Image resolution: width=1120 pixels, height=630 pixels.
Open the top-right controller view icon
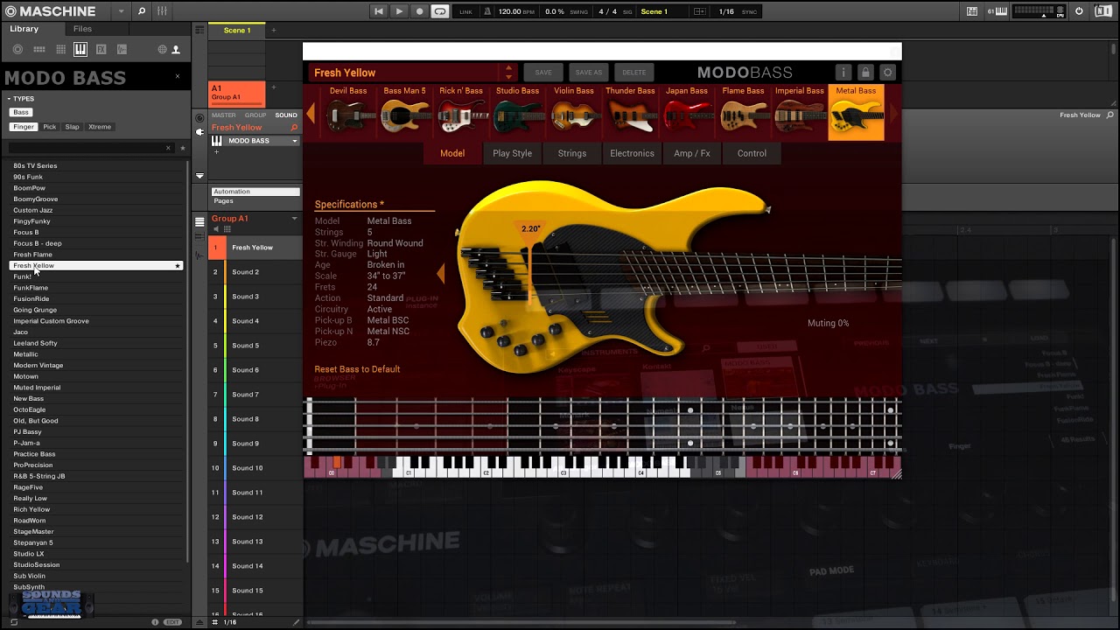(x=972, y=11)
